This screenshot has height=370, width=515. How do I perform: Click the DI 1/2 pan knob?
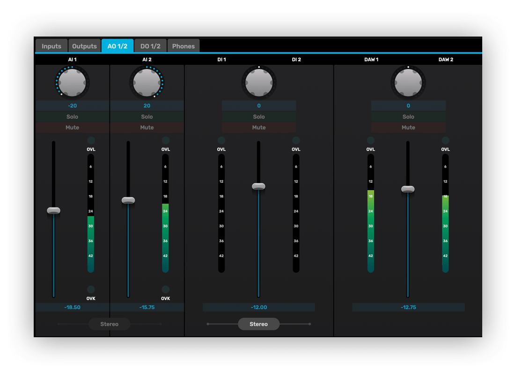(259, 83)
